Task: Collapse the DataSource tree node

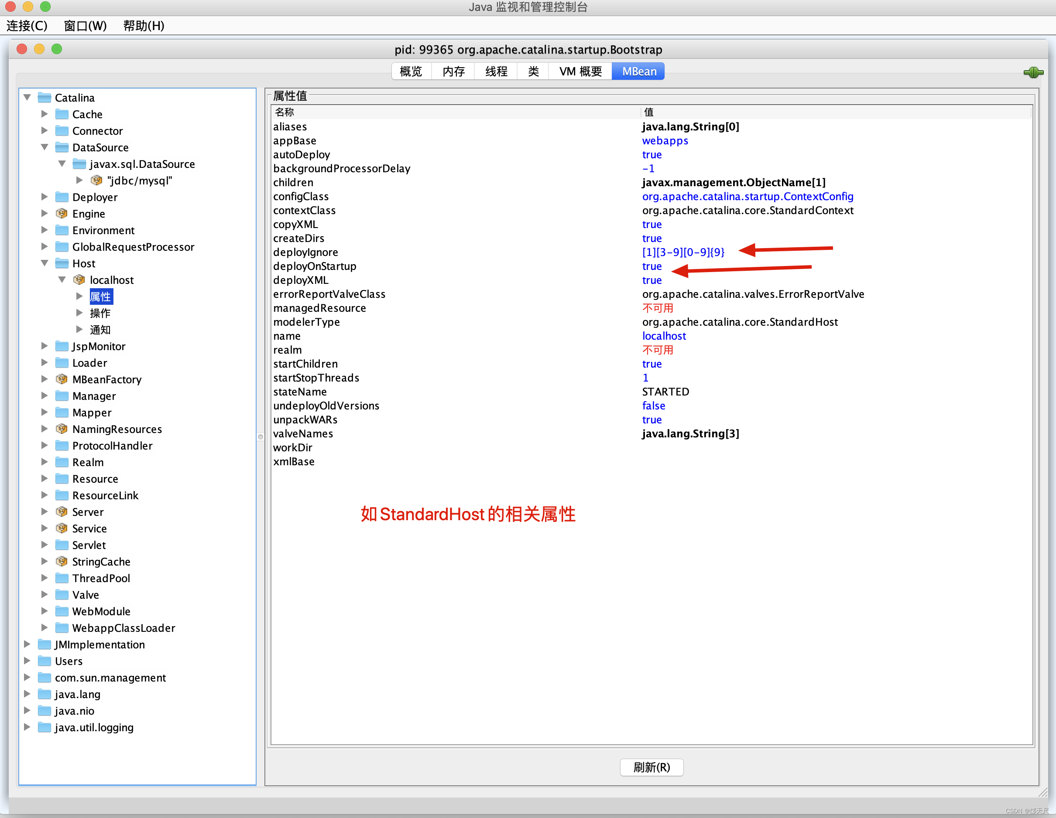Action: tap(45, 147)
